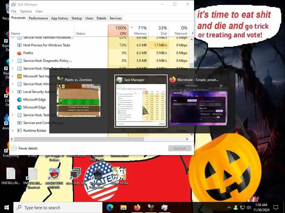Click the Status column header
The image size is (285, 213).
coord(91,31)
